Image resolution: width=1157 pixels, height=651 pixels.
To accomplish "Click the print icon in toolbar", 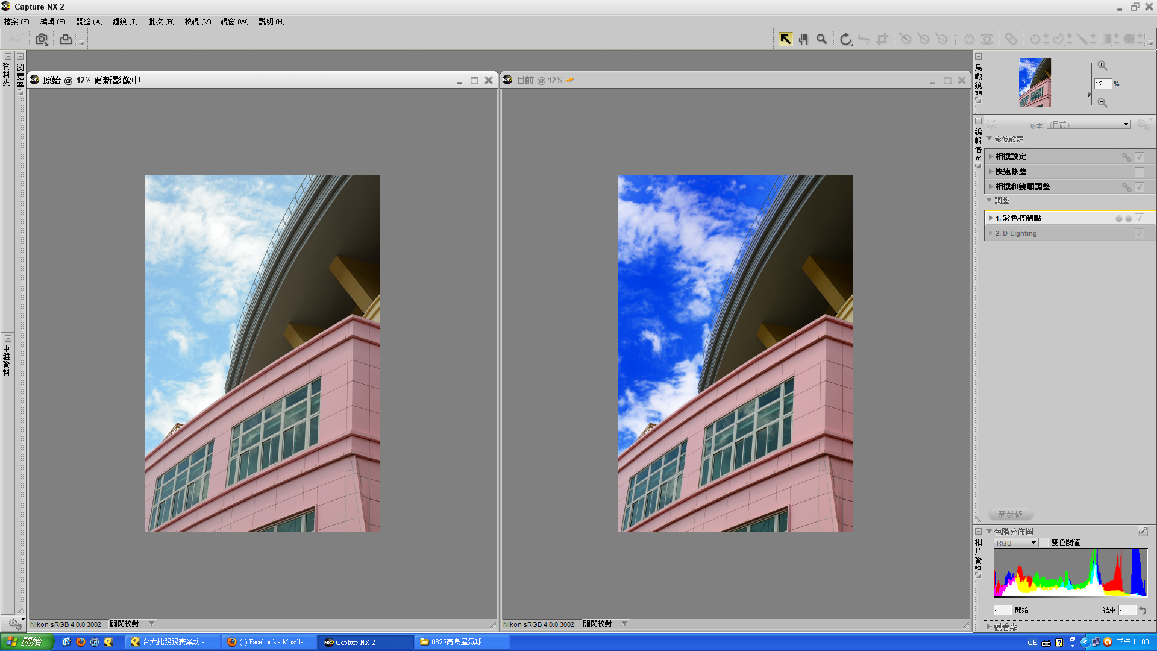I will pyautogui.click(x=66, y=39).
